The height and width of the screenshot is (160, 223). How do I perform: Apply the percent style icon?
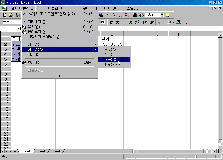pos(118,22)
